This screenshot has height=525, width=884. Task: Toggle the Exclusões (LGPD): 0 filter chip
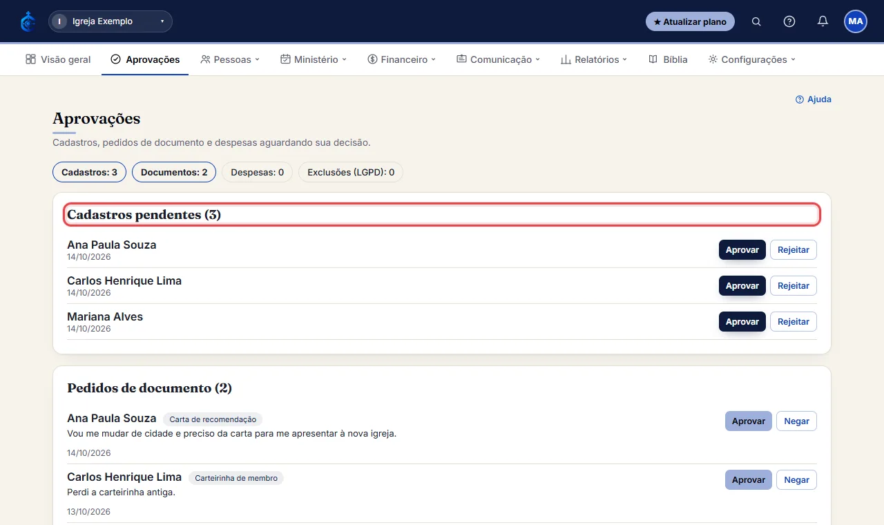pos(351,172)
